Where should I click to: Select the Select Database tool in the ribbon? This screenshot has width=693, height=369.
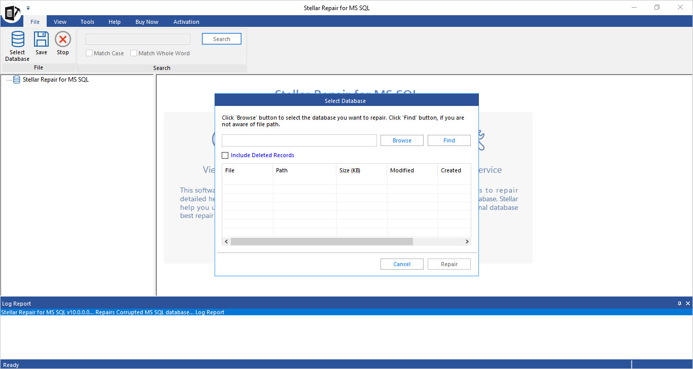[x=17, y=46]
